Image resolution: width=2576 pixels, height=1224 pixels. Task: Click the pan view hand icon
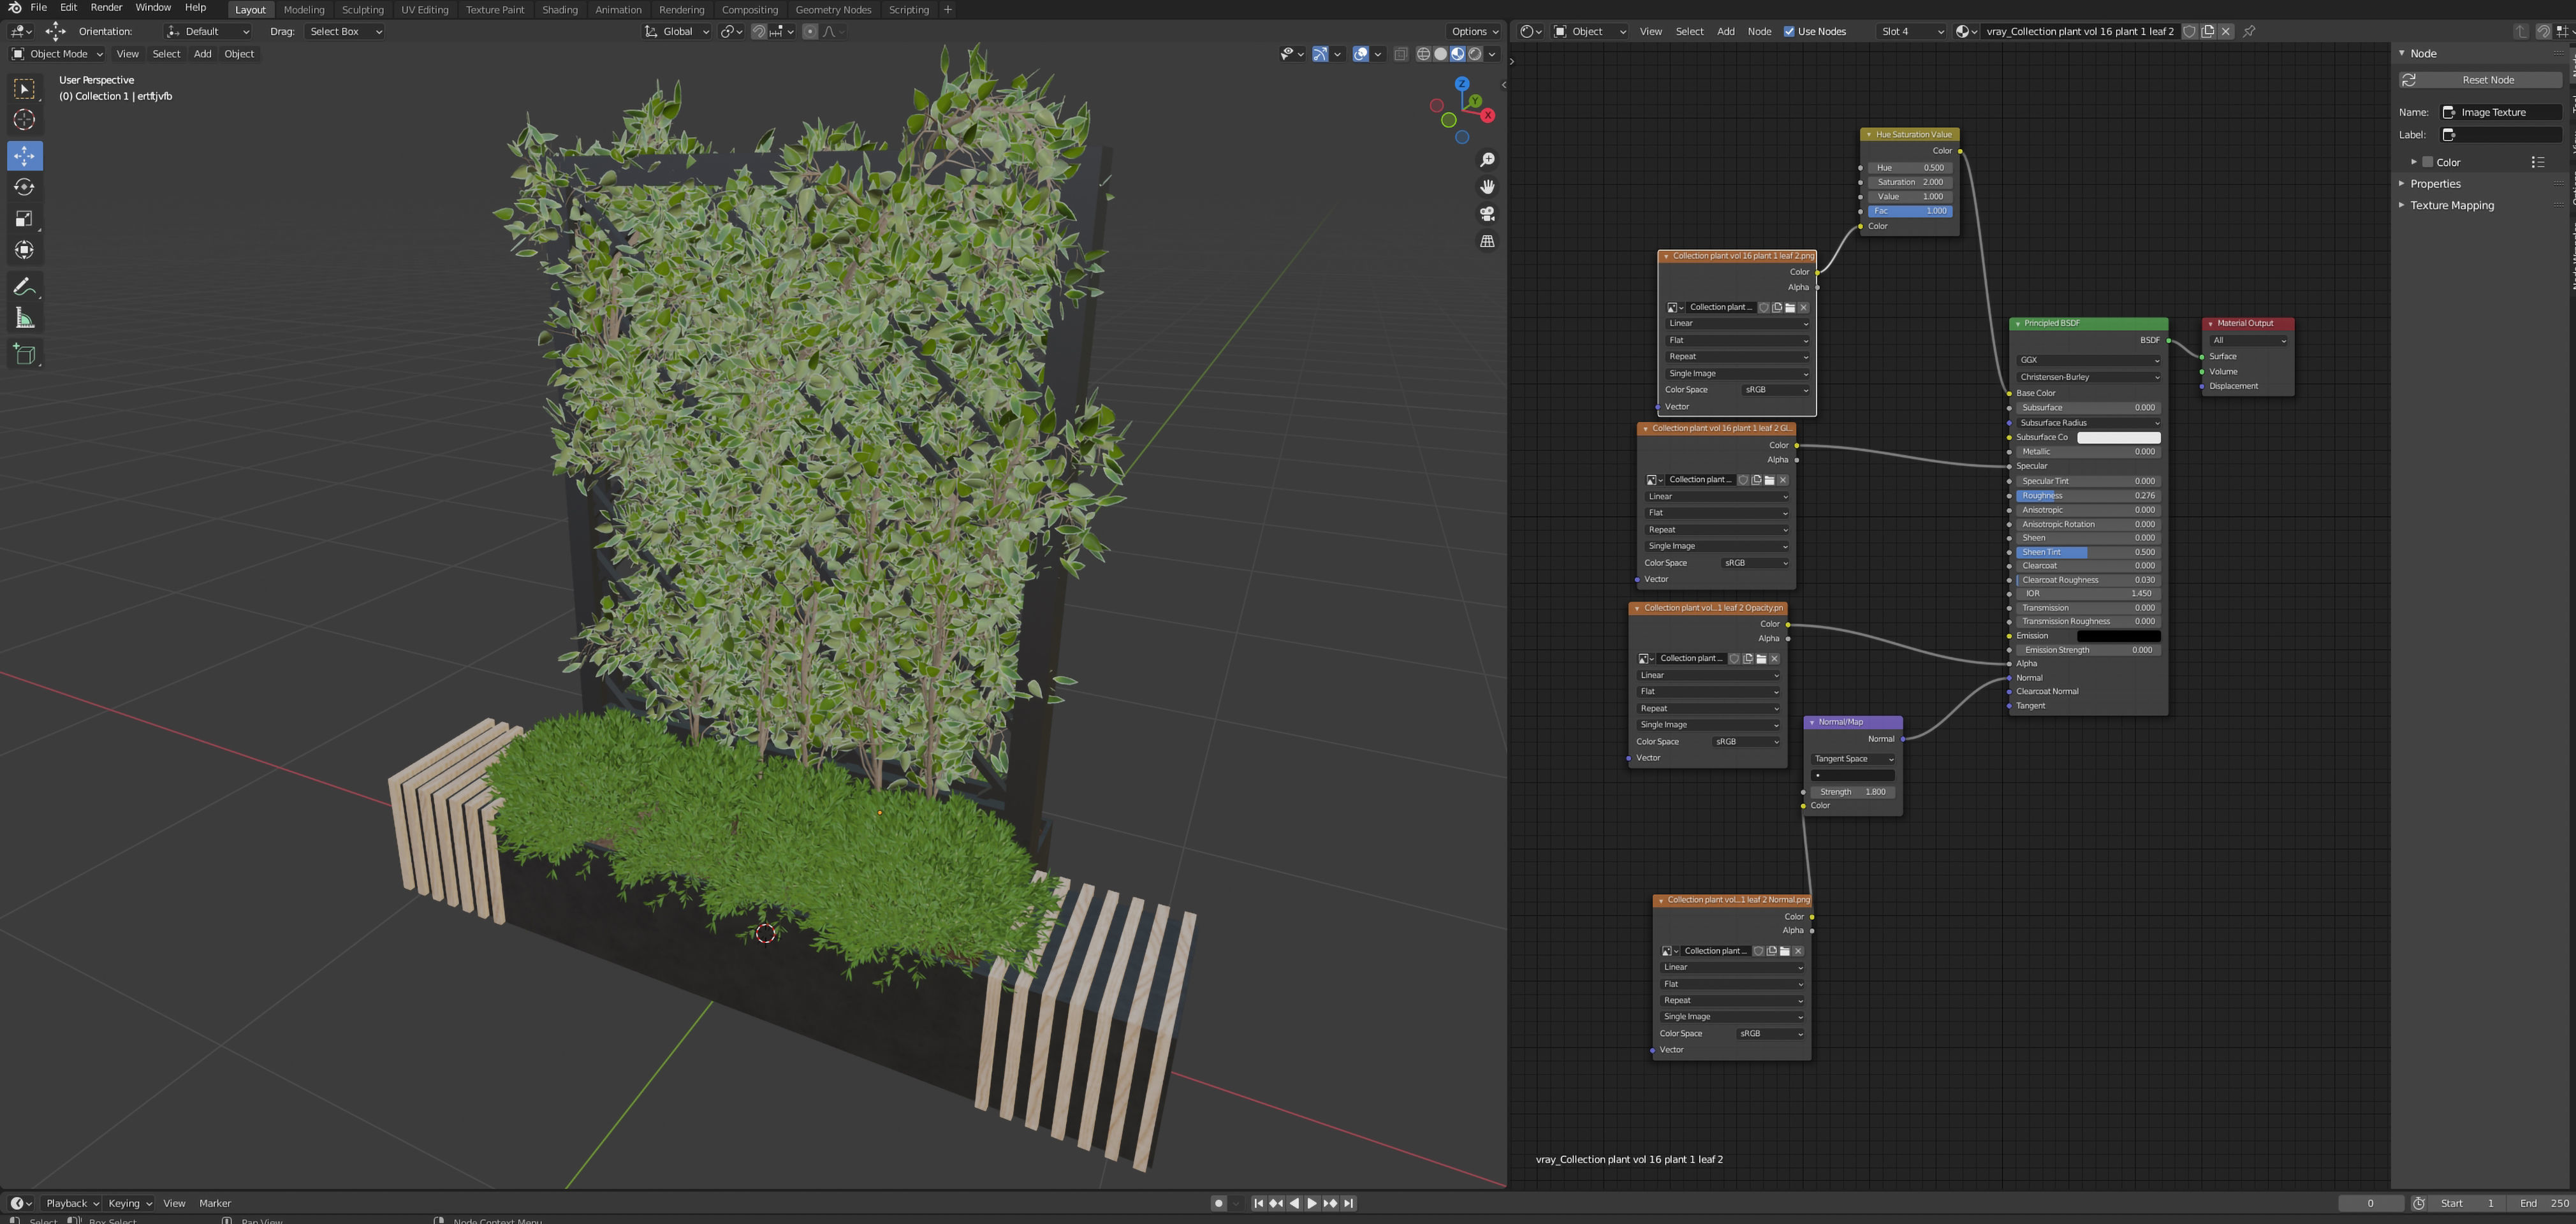1487,187
